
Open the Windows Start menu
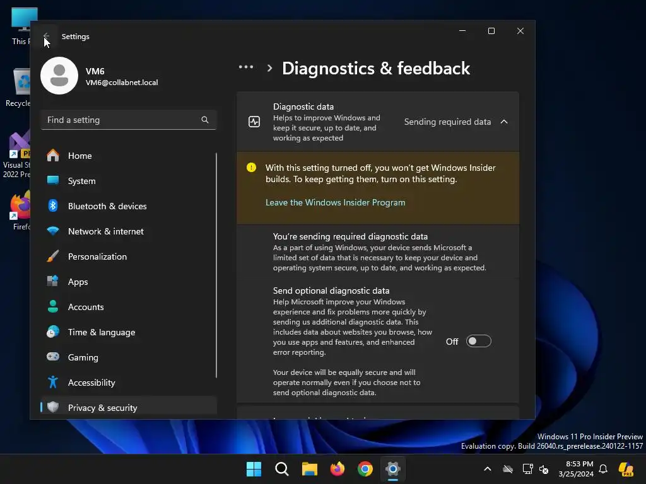click(254, 469)
